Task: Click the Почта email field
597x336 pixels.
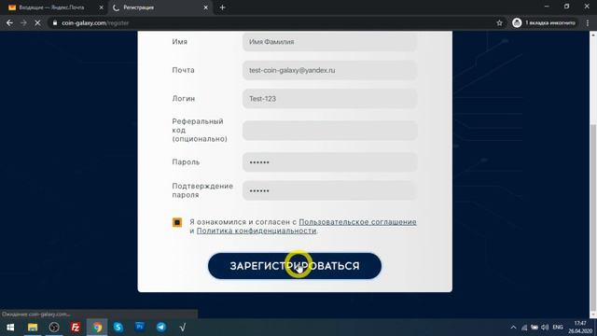Action: coord(329,70)
